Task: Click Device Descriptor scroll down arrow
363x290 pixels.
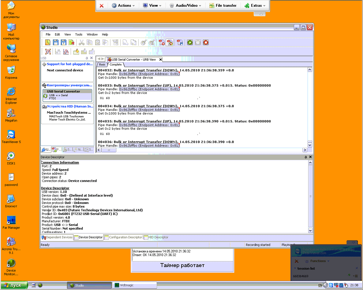Action: click(x=310, y=231)
